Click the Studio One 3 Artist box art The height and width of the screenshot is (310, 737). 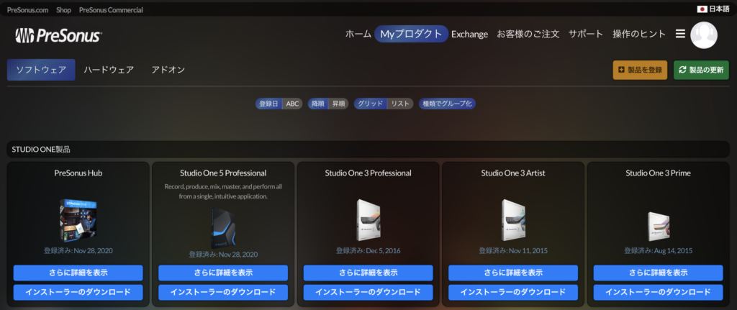512,220
